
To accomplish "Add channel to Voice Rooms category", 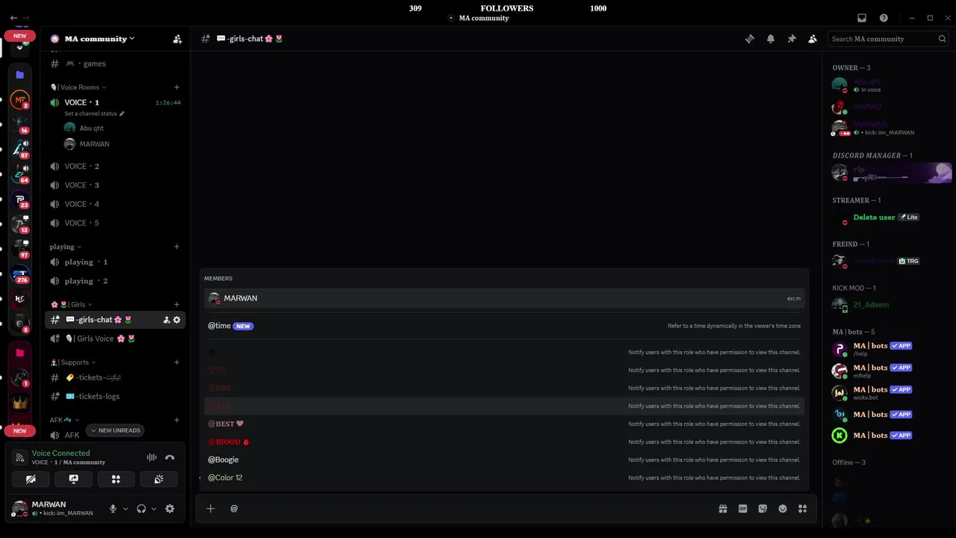I will [176, 87].
